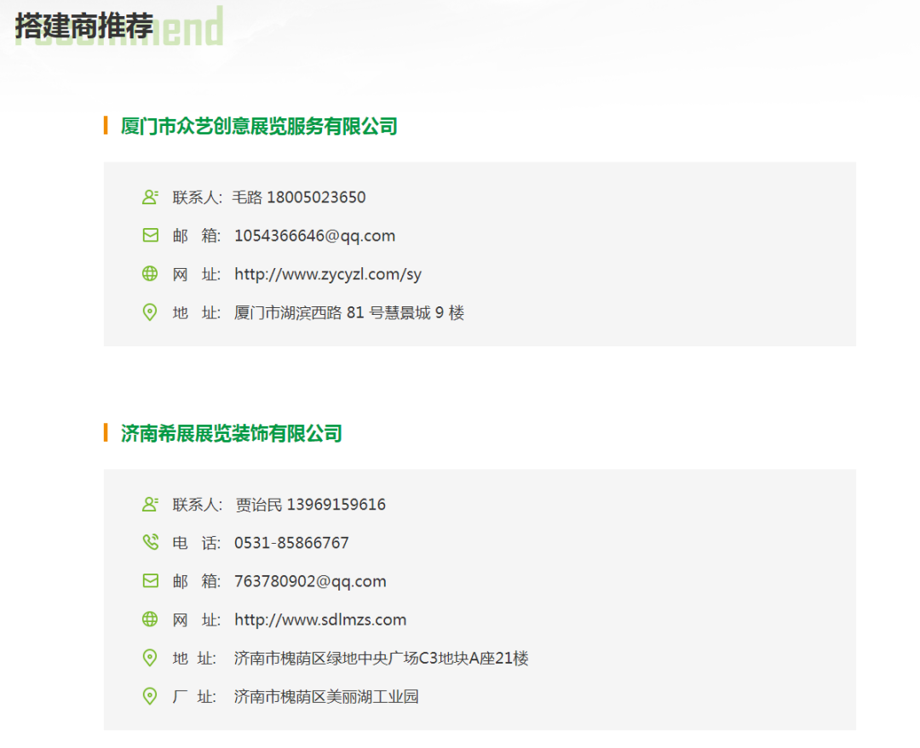Click contact person icon beside 毛路

tap(150, 197)
